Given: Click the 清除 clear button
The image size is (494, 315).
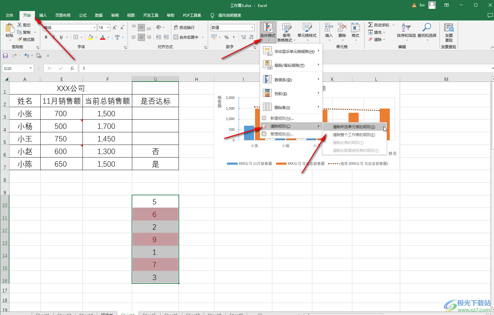Looking at the screenshot, I should tap(377, 39).
